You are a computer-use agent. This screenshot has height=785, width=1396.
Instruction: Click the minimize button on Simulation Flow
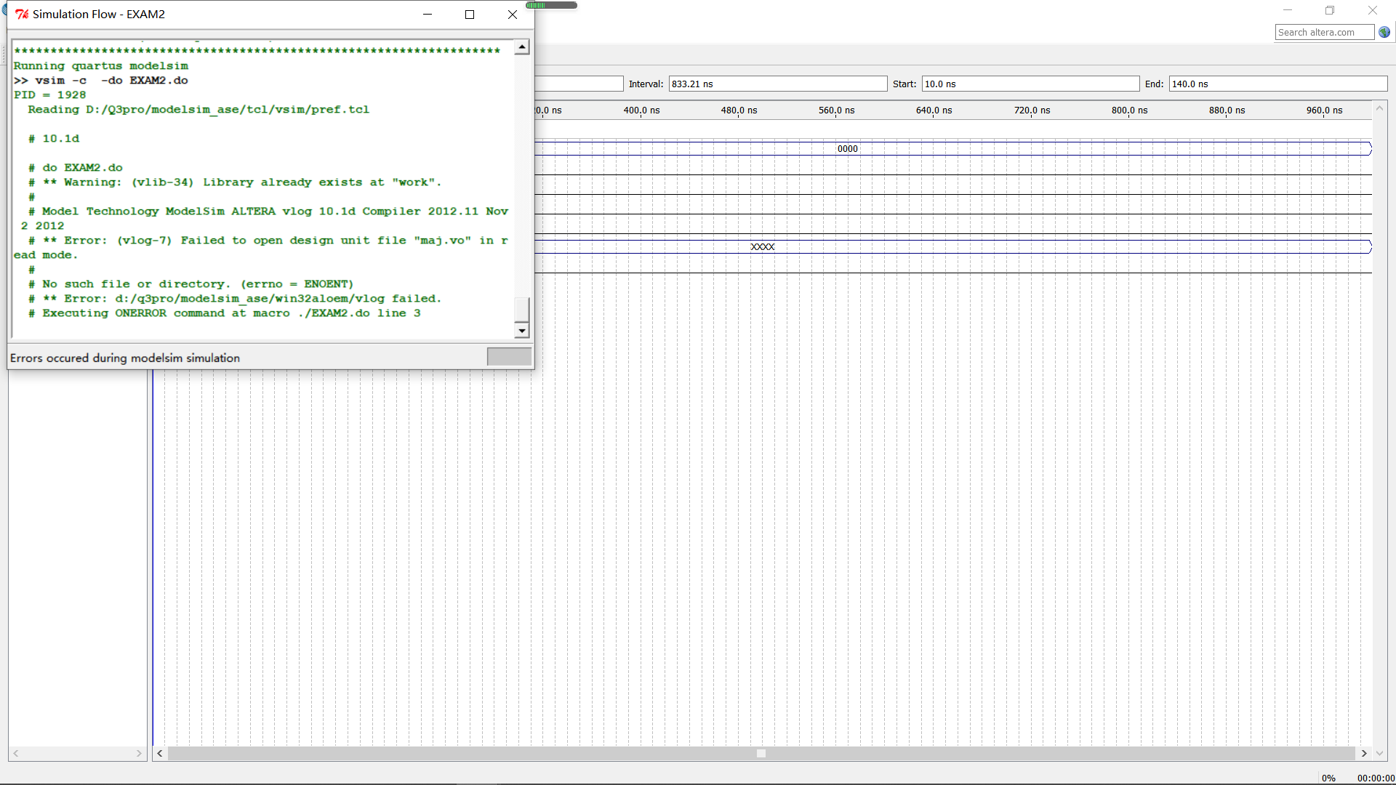(428, 13)
